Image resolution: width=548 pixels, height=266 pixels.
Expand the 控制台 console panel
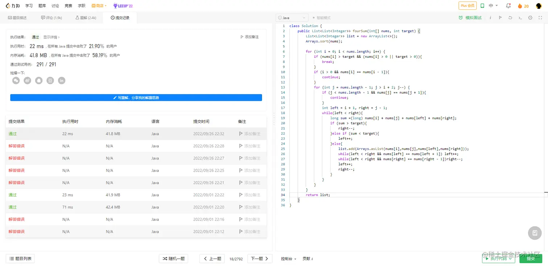[288, 259]
